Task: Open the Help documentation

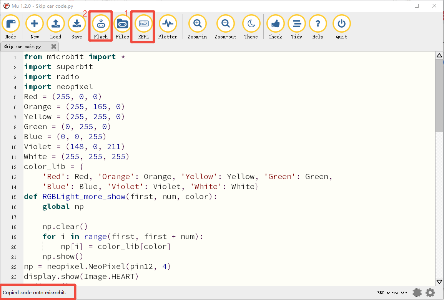Action: click(318, 27)
